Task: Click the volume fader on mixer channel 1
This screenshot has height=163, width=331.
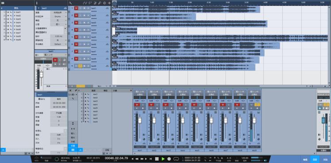Action: (139, 121)
